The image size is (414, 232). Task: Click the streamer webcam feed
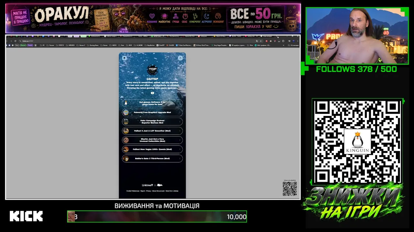(357, 36)
